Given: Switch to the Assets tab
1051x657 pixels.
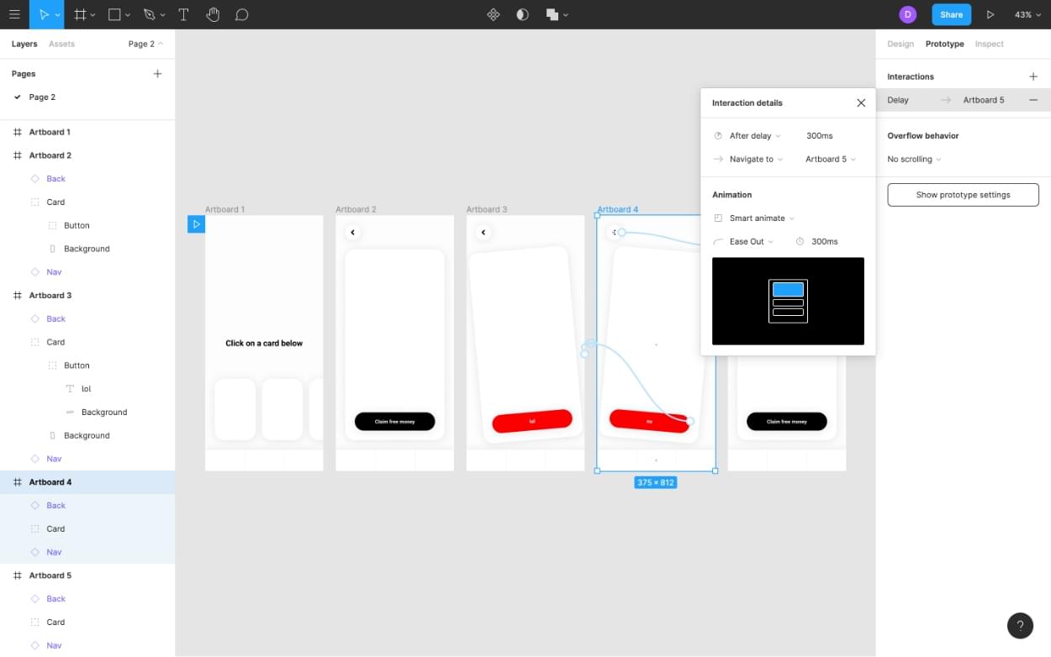Looking at the screenshot, I should [x=61, y=44].
